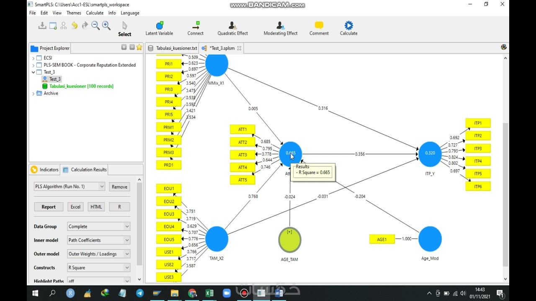Select Tabulasi_kuesioner dataset in the tree

click(x=78, y=86)
